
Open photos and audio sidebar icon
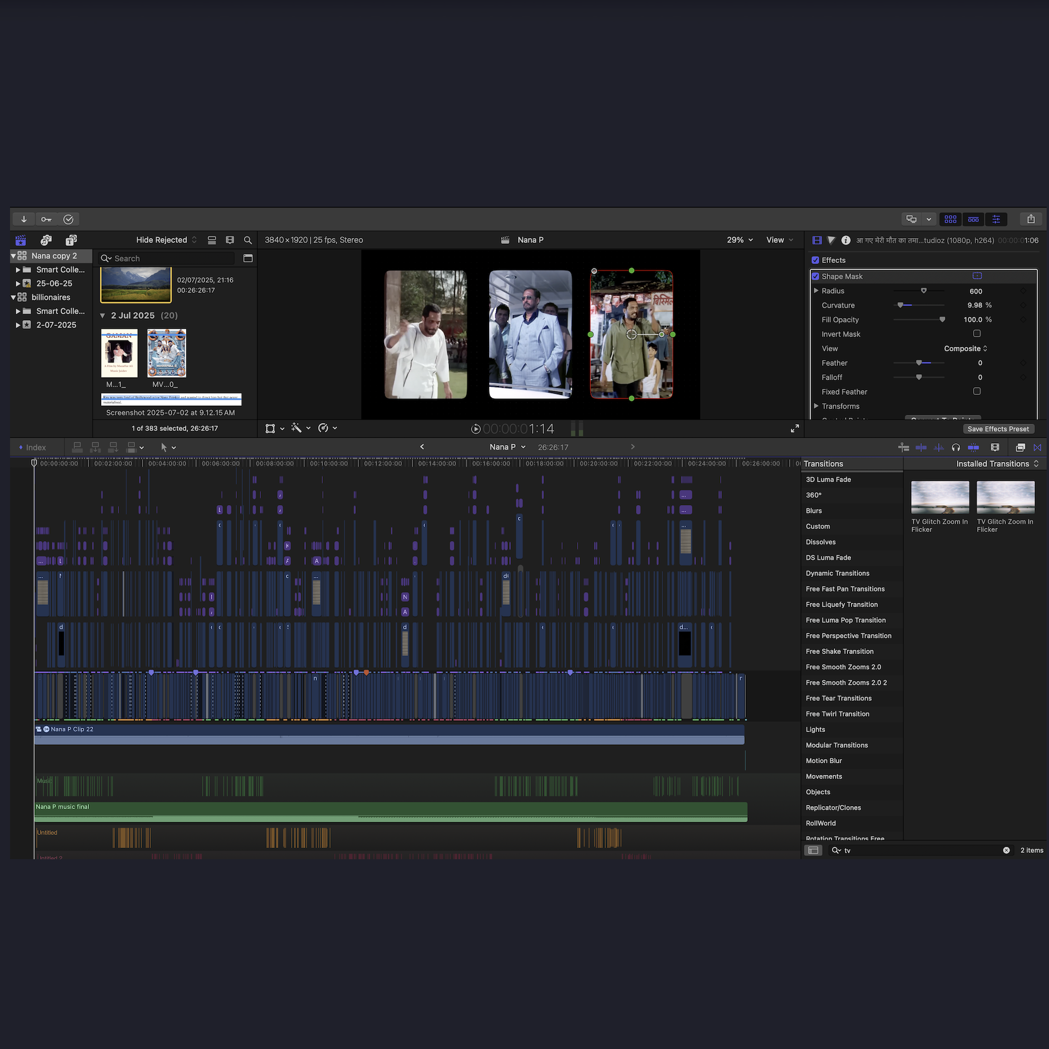[46, 240]
